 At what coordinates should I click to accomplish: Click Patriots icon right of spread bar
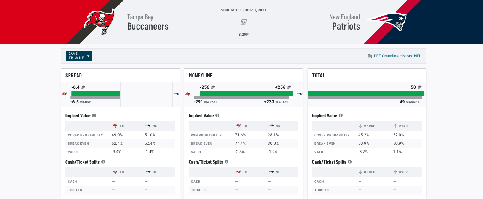[x=176, y=94]
